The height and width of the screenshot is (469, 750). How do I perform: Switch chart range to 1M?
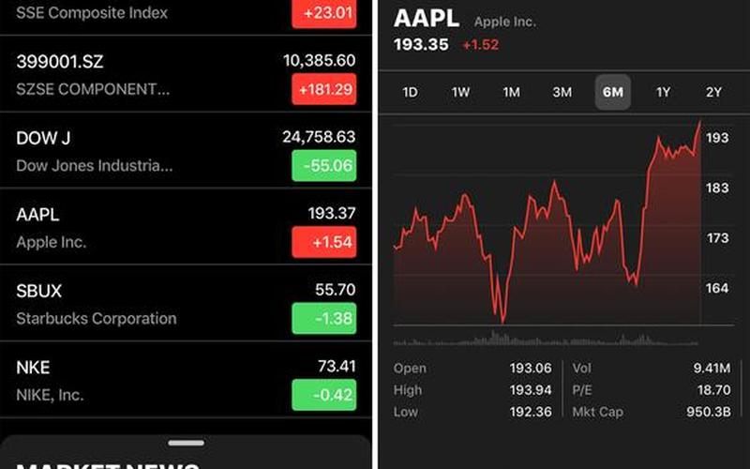pyautogui.click(x=511, y=92)
